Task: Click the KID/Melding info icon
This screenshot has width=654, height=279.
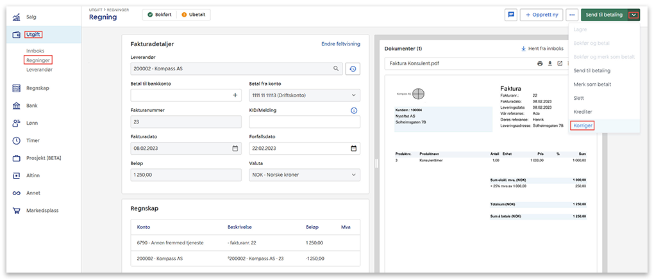Action: tap(354, 110)
